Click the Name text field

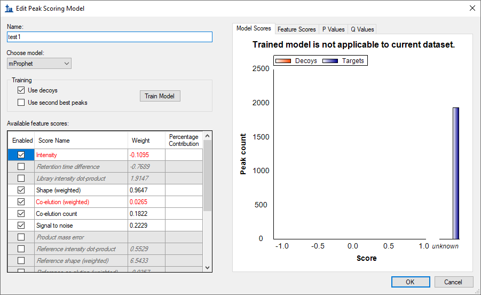click(x=109, y=37)
